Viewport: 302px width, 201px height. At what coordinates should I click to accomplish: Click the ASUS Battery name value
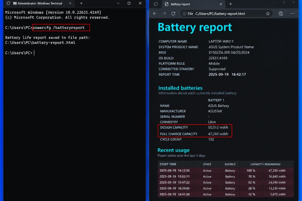[x=218, y=106]
